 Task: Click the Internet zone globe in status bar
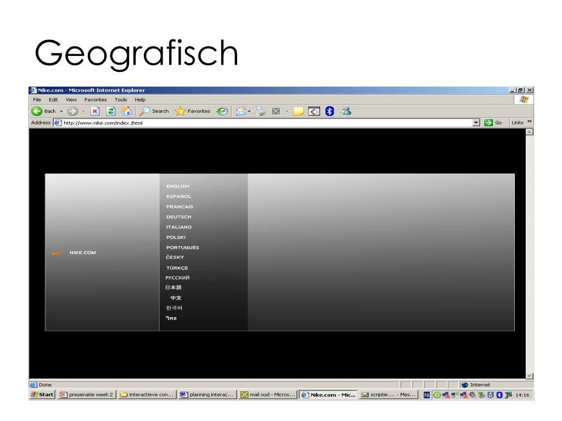464,385
